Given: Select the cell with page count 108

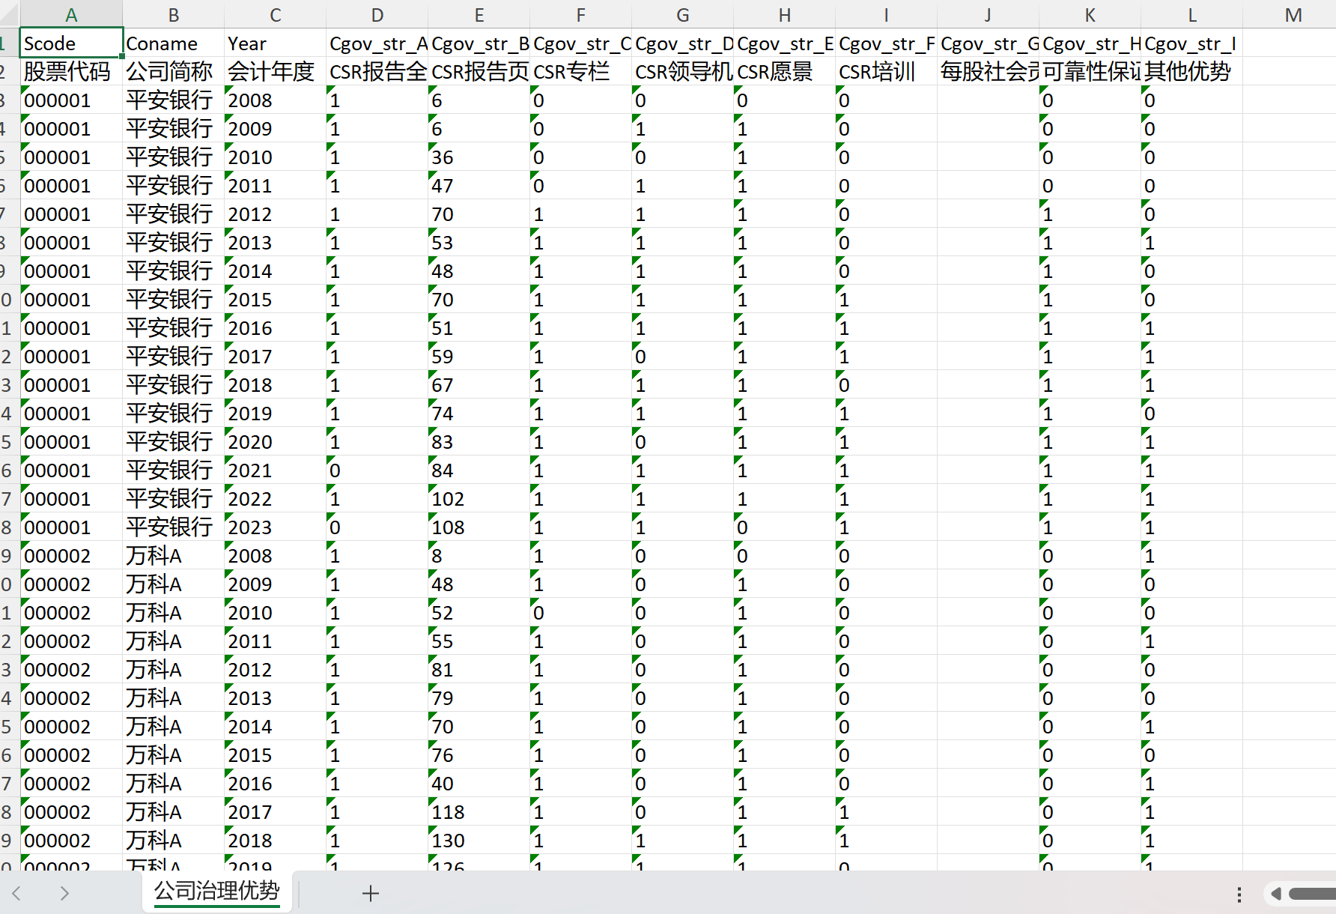Looking at the screenshot, I should click(479, 527).
